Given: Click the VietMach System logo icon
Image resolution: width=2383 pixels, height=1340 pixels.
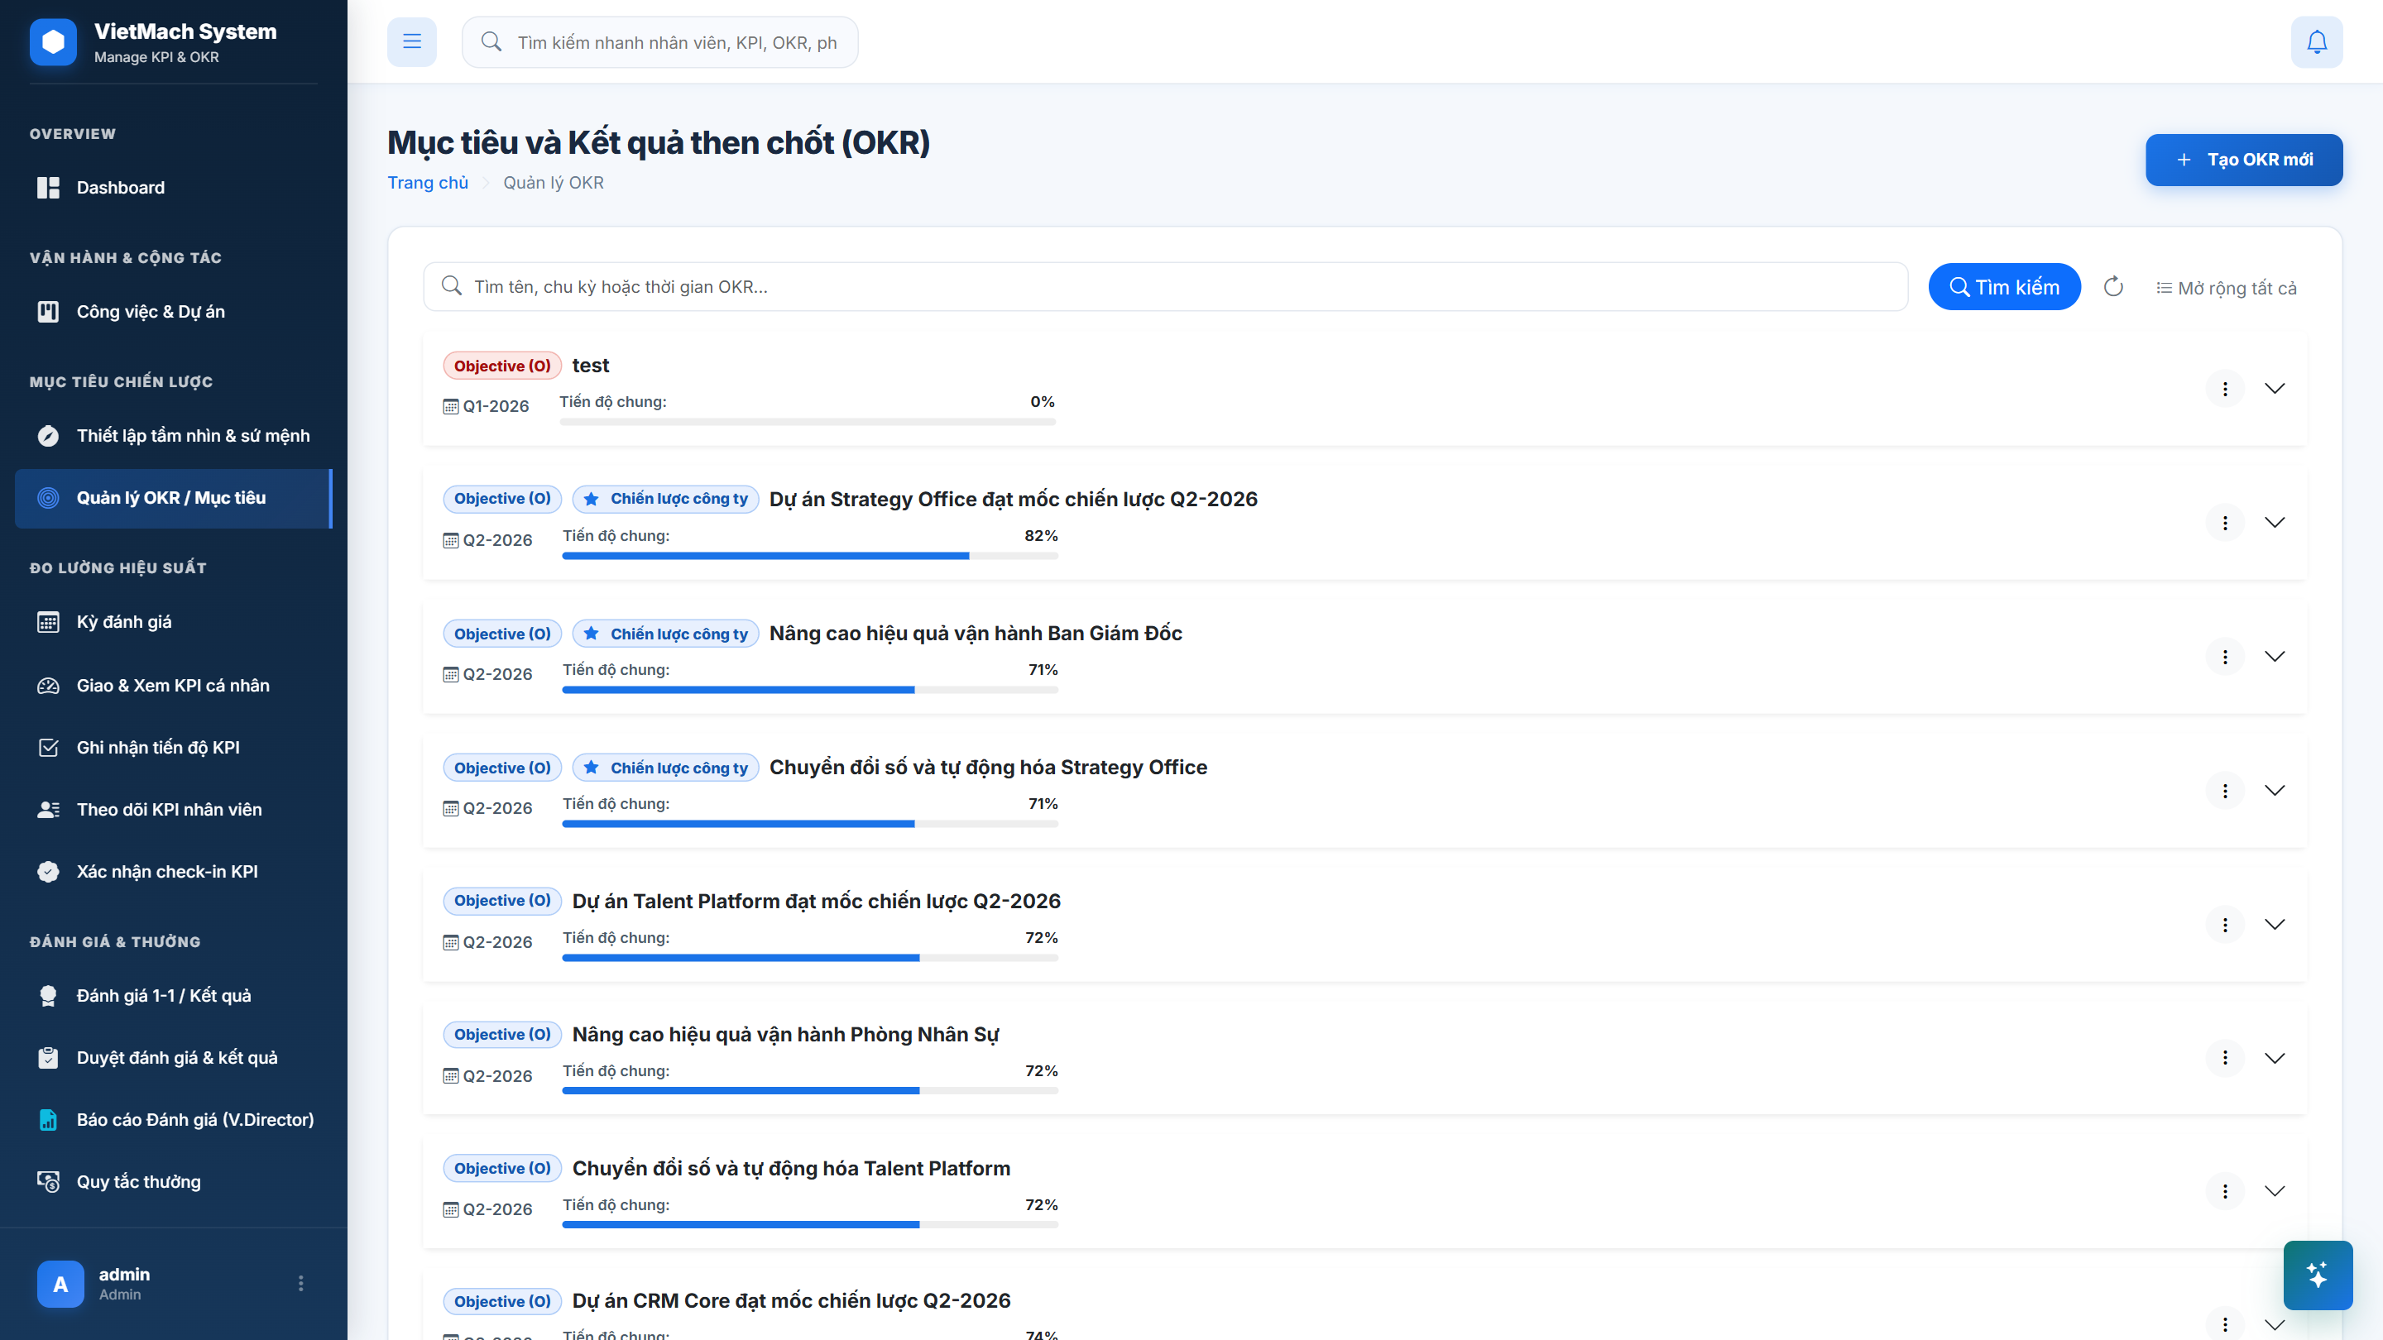Looking at the screenshot, I should (x=53, y=41).
